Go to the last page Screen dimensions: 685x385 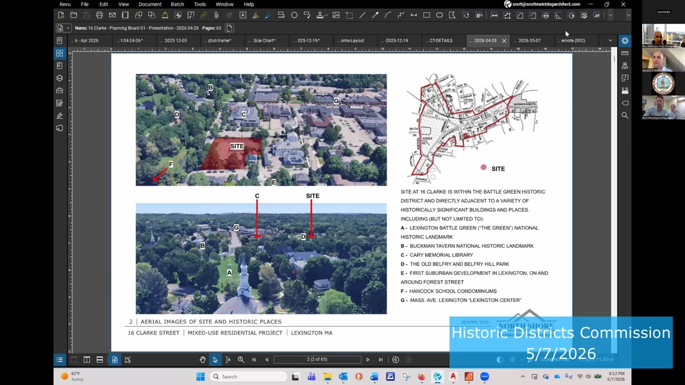click(380, 360)
